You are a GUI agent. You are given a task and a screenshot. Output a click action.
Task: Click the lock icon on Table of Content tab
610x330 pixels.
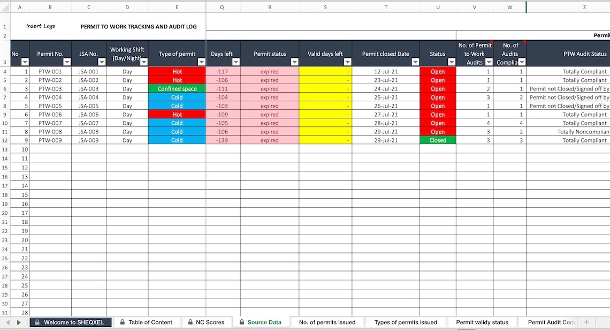click(124, 322)
